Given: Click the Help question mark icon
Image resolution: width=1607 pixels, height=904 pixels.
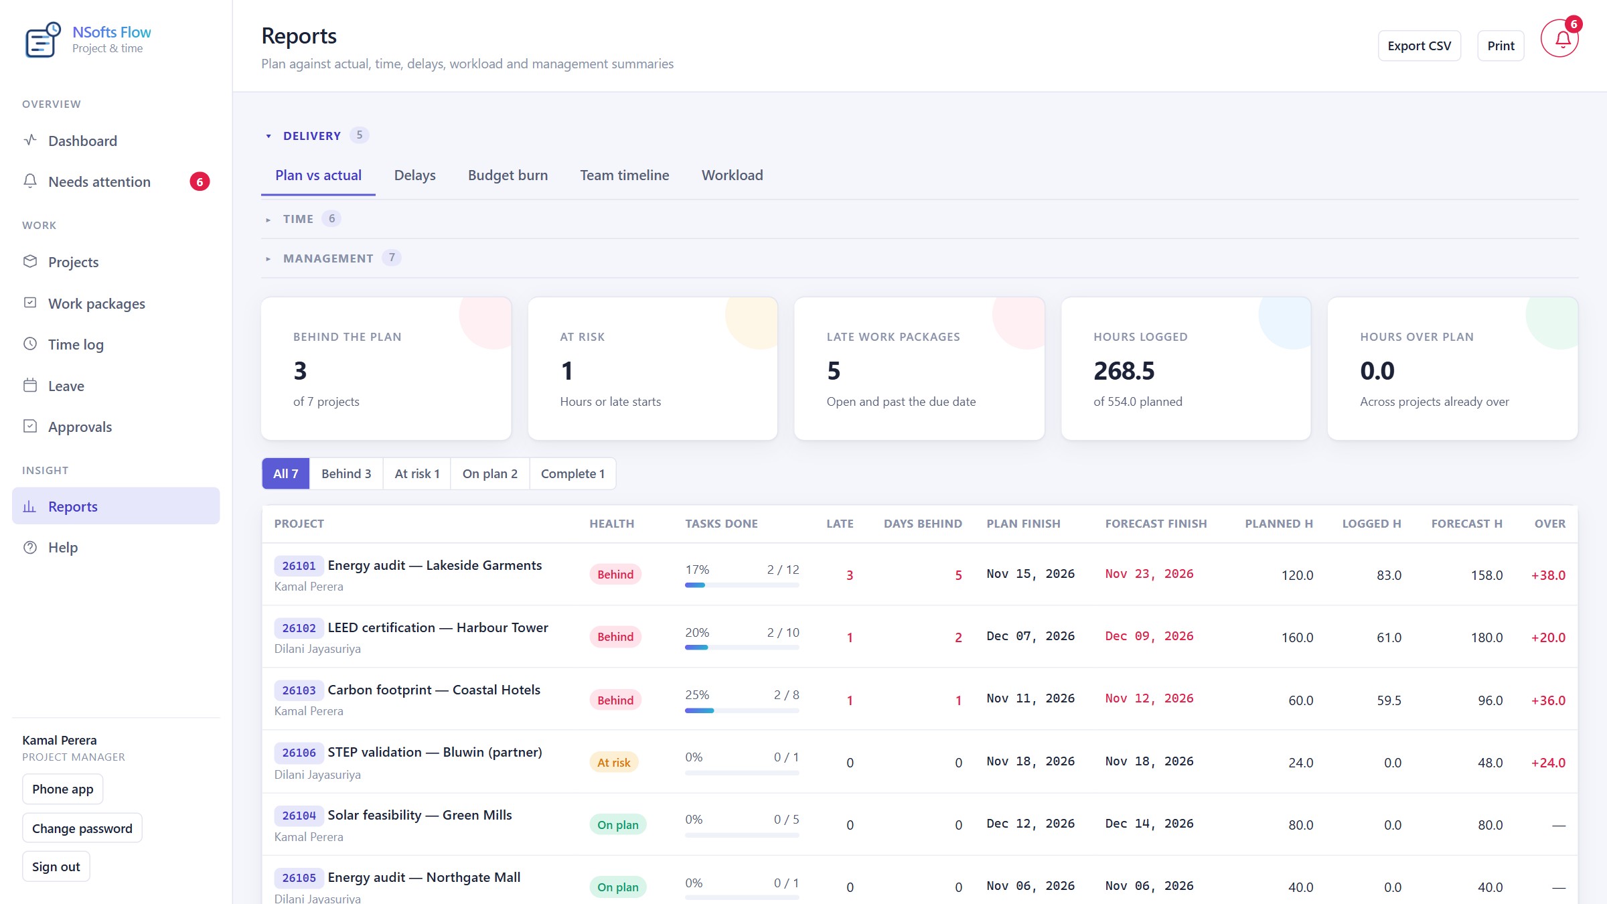Looking at the screenshot, I should (30, 547).
